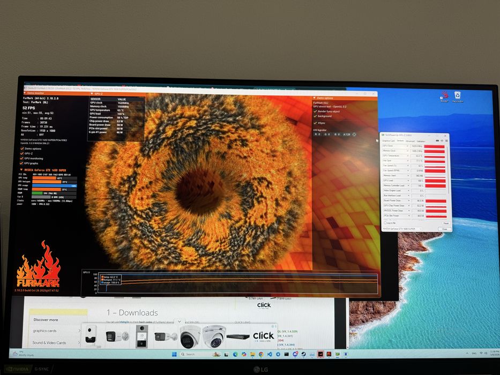Click the white cube camera ad thumbnail
The image size is (500, 375).
click(91, 336)
